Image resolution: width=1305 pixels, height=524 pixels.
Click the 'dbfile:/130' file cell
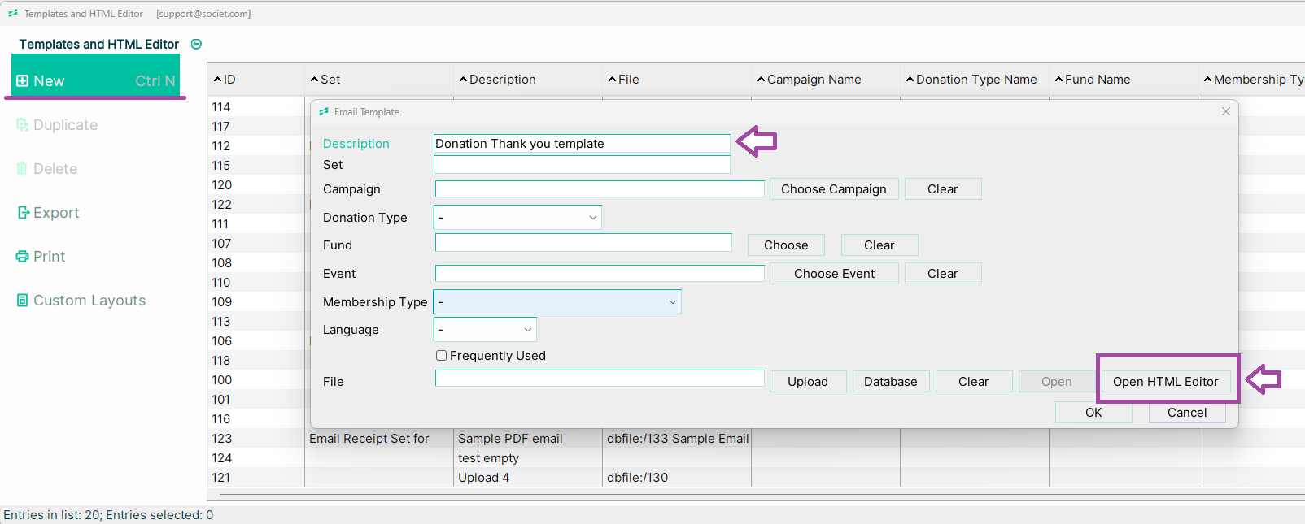point(637,478)
